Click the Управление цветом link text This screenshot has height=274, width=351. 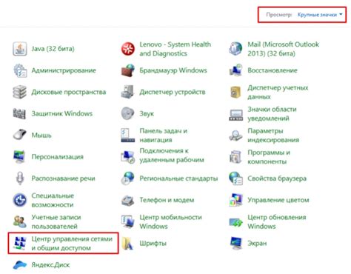278,200
